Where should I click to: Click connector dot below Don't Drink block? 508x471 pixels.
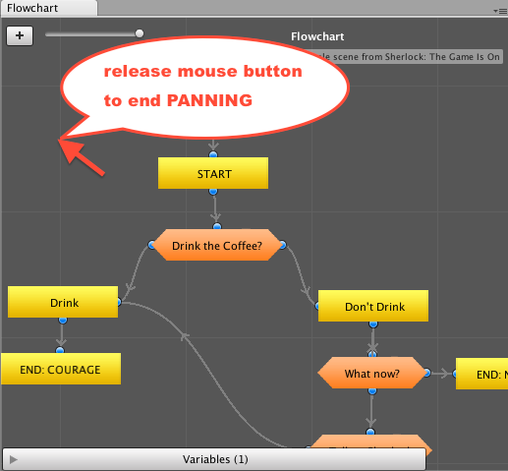coord(373,324)
